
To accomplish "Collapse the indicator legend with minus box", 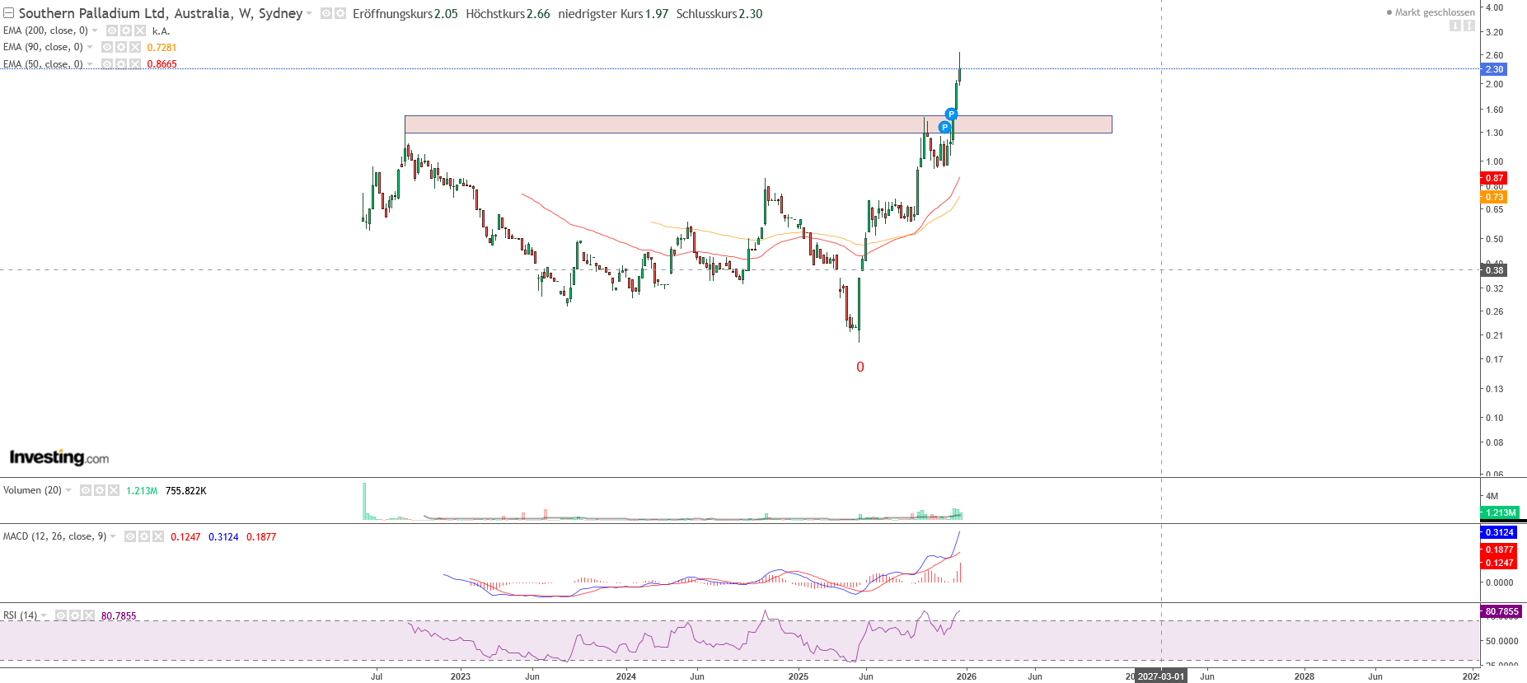I will tap(8, 13).
